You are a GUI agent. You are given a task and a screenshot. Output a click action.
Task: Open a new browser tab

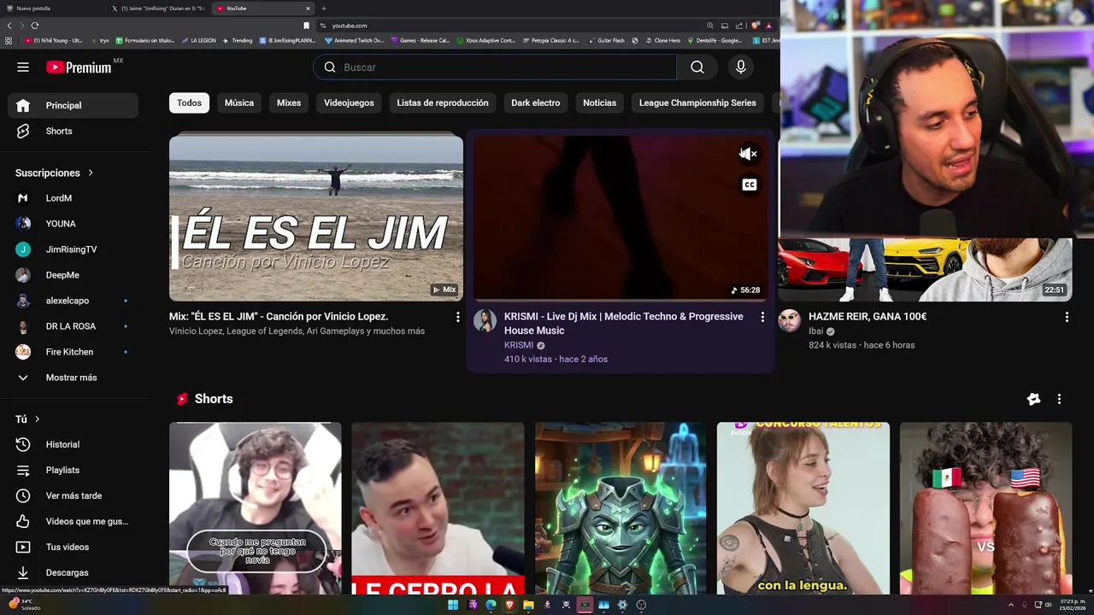pyautogui.click(x=323, y=9)
